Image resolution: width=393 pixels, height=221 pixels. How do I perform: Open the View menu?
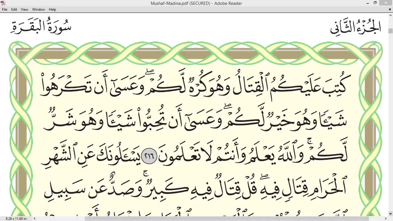(25, 10)
